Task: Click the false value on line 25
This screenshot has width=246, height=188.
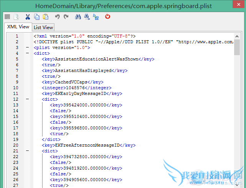Action: coord(61,174)
